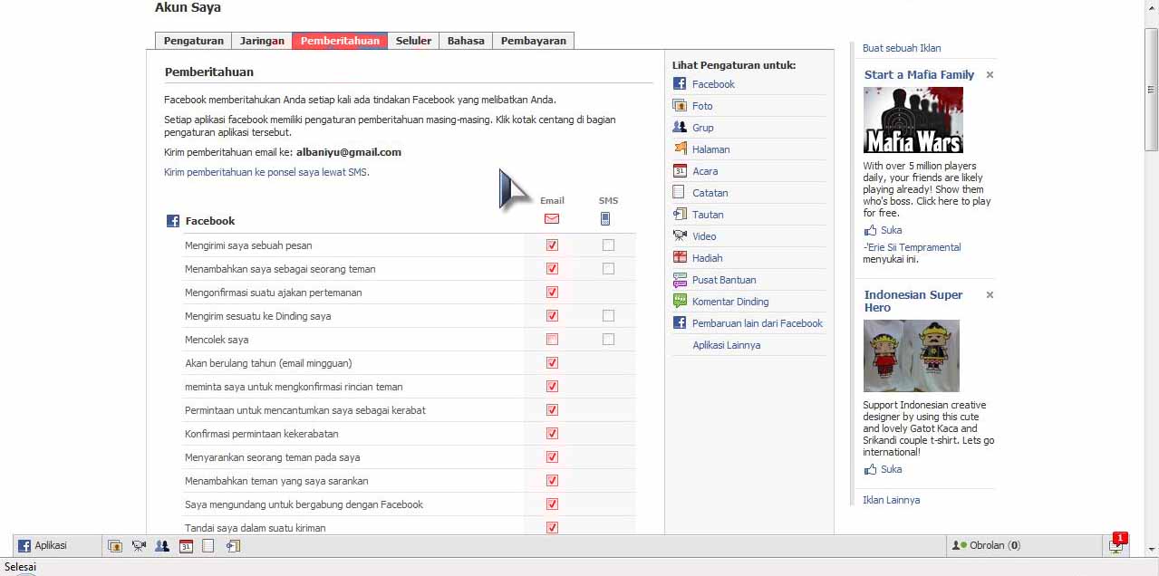Click Selesai in the status bar
Viewport: 1159px width, 576px height.
click(x=20, y=567)
